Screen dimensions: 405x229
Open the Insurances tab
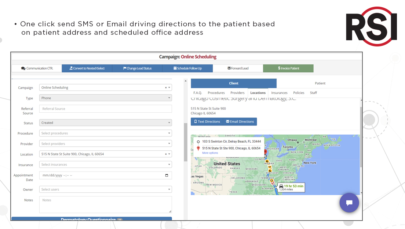[279, 93]
